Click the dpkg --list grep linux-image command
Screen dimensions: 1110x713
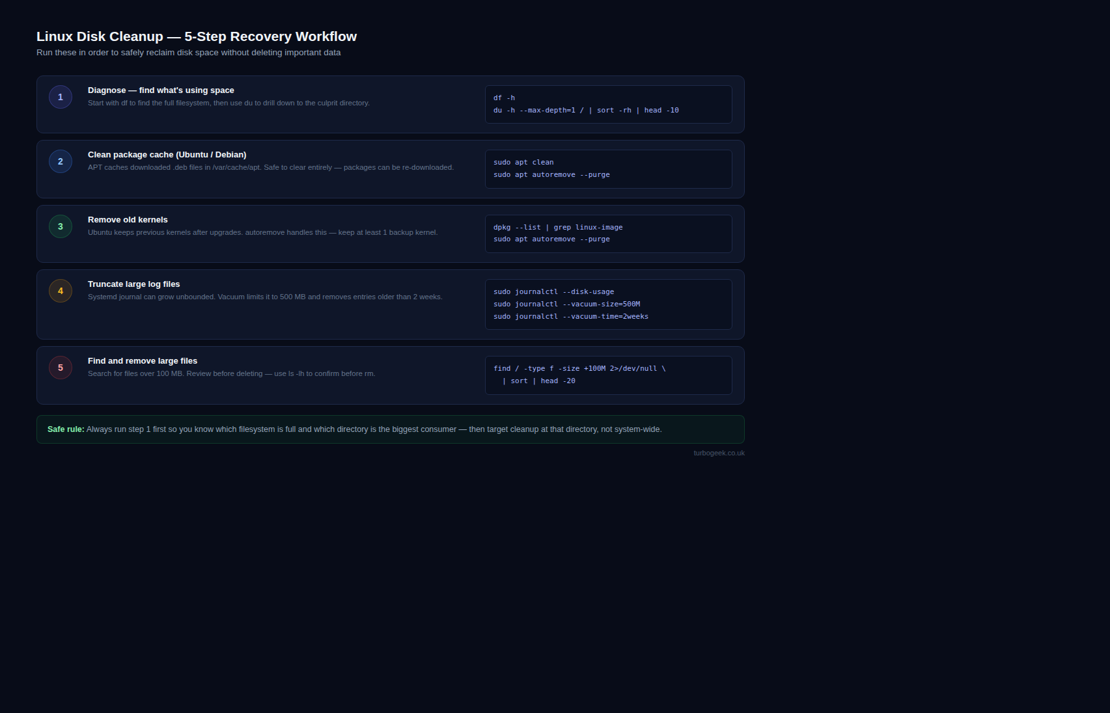click(558, 228)
